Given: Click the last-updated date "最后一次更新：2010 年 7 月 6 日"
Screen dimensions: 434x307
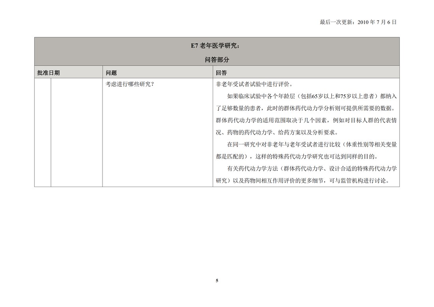Looking at the screenshot, I should 358,22.
